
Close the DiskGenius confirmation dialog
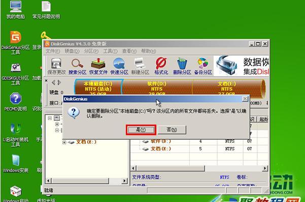tap(245, 99)
